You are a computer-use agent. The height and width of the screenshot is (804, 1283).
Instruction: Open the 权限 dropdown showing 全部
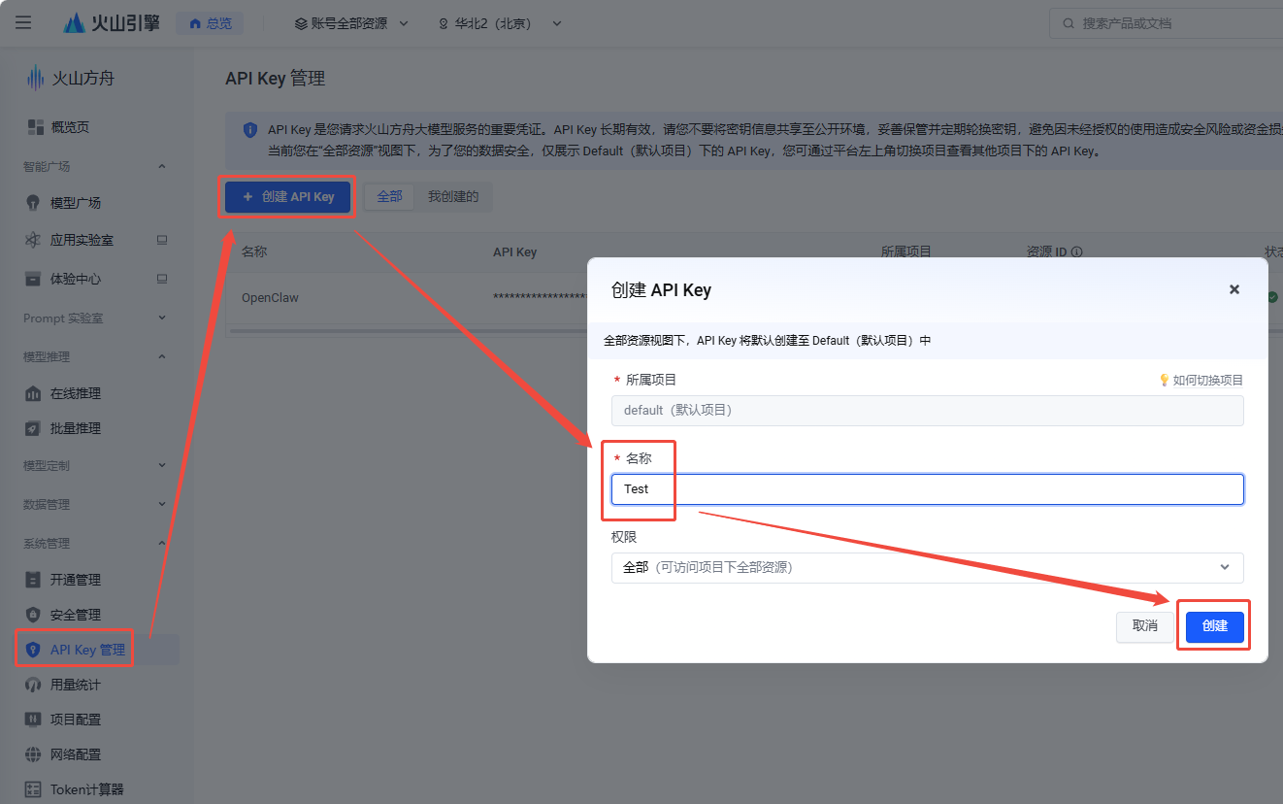pos(927,568)
